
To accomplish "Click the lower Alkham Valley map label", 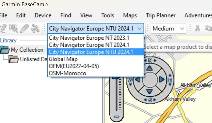I will pos(180,99).
